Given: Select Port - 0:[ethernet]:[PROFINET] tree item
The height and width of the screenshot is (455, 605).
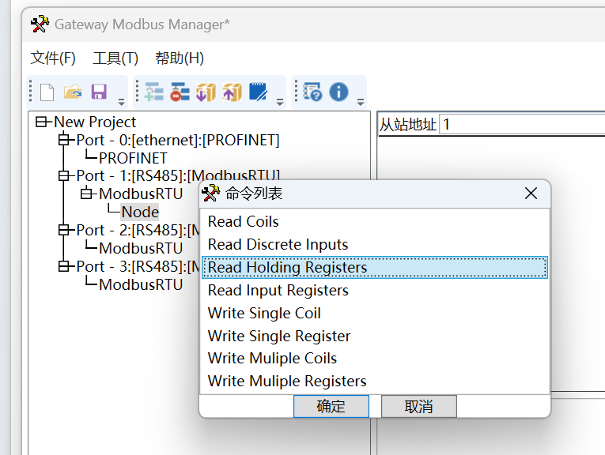Looking at the screenshot, I should click(178, 140).
